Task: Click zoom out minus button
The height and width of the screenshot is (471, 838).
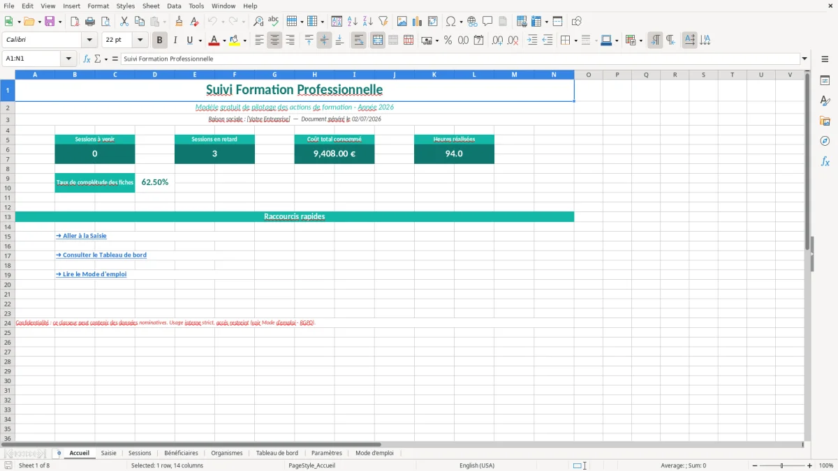Action: (x=754, y=465)
